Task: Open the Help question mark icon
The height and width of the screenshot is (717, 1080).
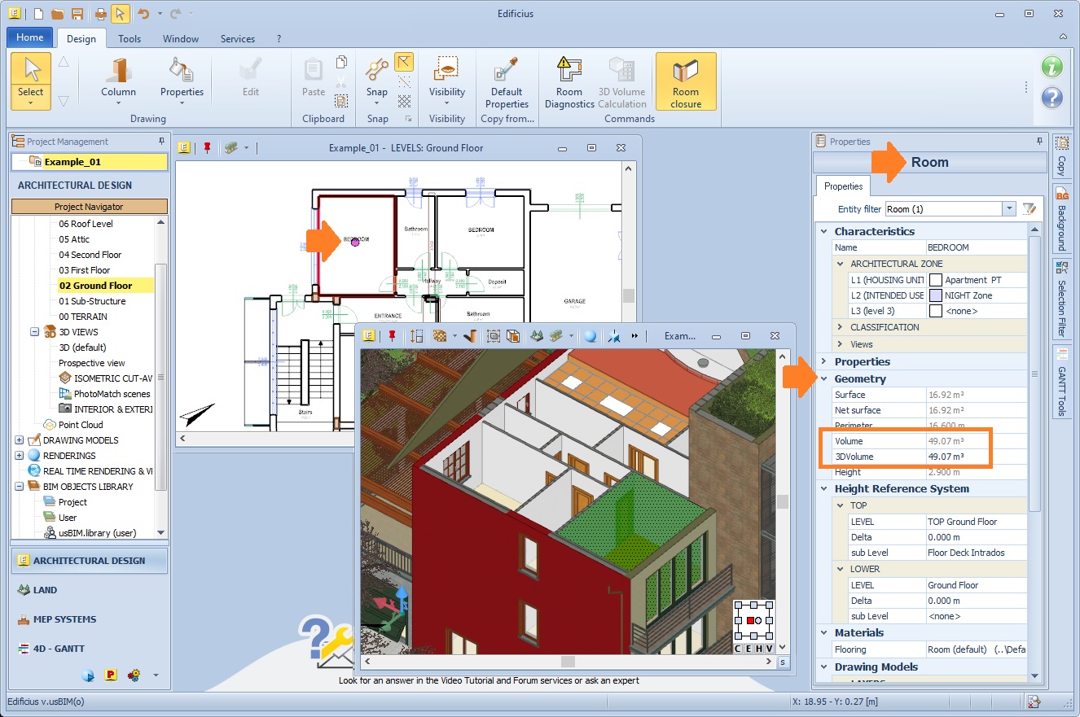Action: pyautogui.click(x=1052, y=98)
